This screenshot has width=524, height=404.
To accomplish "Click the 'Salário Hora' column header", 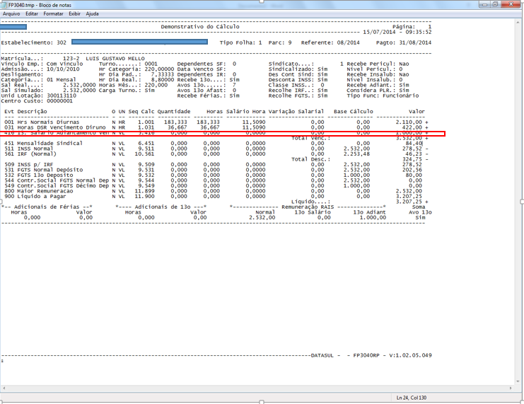I will click(245, 111).
